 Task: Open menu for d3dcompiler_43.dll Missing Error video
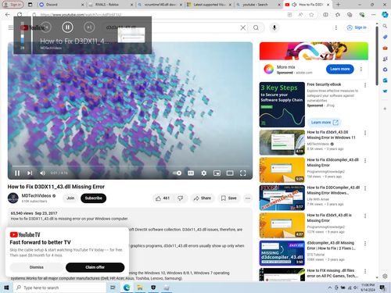pyautogui.click(x=365, y=160)
